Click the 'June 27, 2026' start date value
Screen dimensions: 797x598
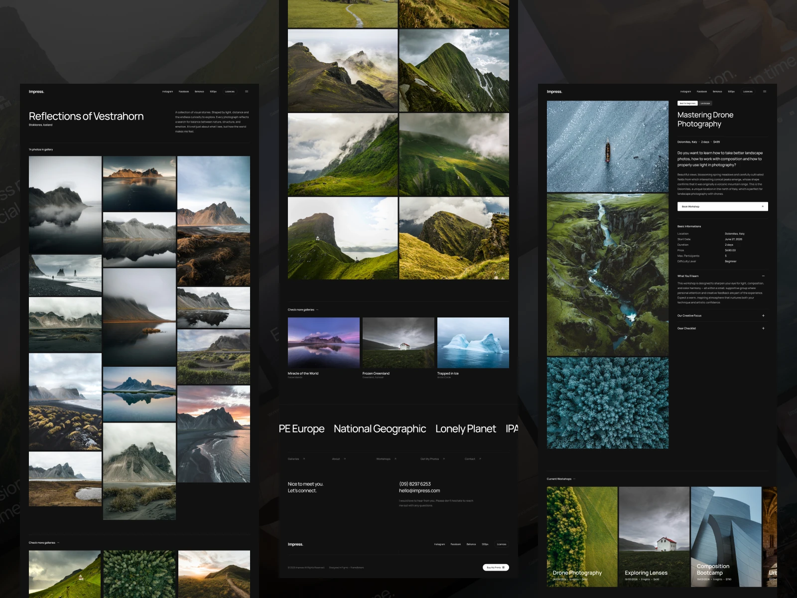[733, 239]
